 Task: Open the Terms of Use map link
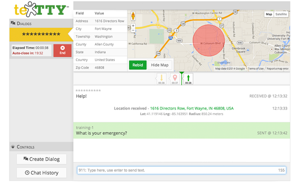(x=256, y=69)
